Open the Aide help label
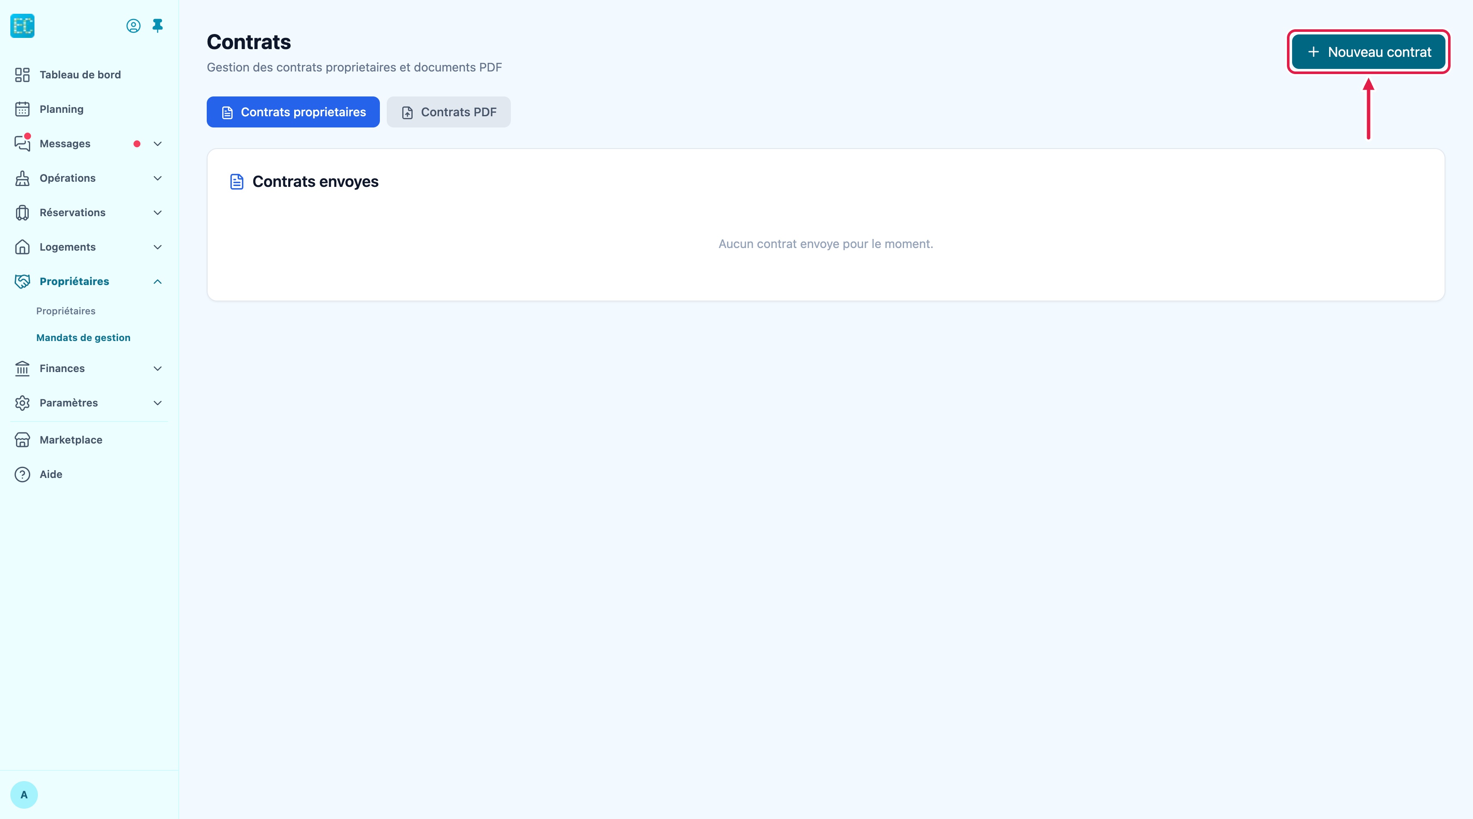 coord(51,475)
